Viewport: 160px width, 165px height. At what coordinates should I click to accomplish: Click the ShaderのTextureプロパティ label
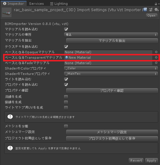[27, 74]
